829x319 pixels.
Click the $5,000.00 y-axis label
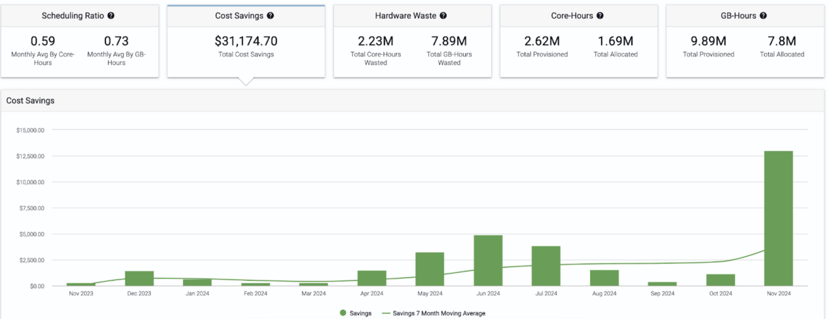point(32,234)
